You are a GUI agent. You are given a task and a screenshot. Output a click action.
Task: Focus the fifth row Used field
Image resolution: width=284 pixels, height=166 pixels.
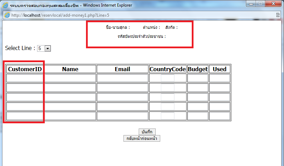coord(220,116)
